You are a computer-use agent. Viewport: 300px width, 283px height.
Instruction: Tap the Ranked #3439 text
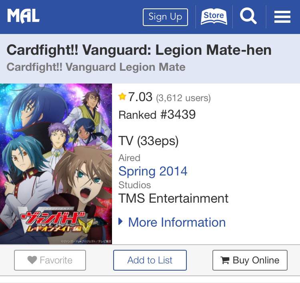click(x=157, y=115)
